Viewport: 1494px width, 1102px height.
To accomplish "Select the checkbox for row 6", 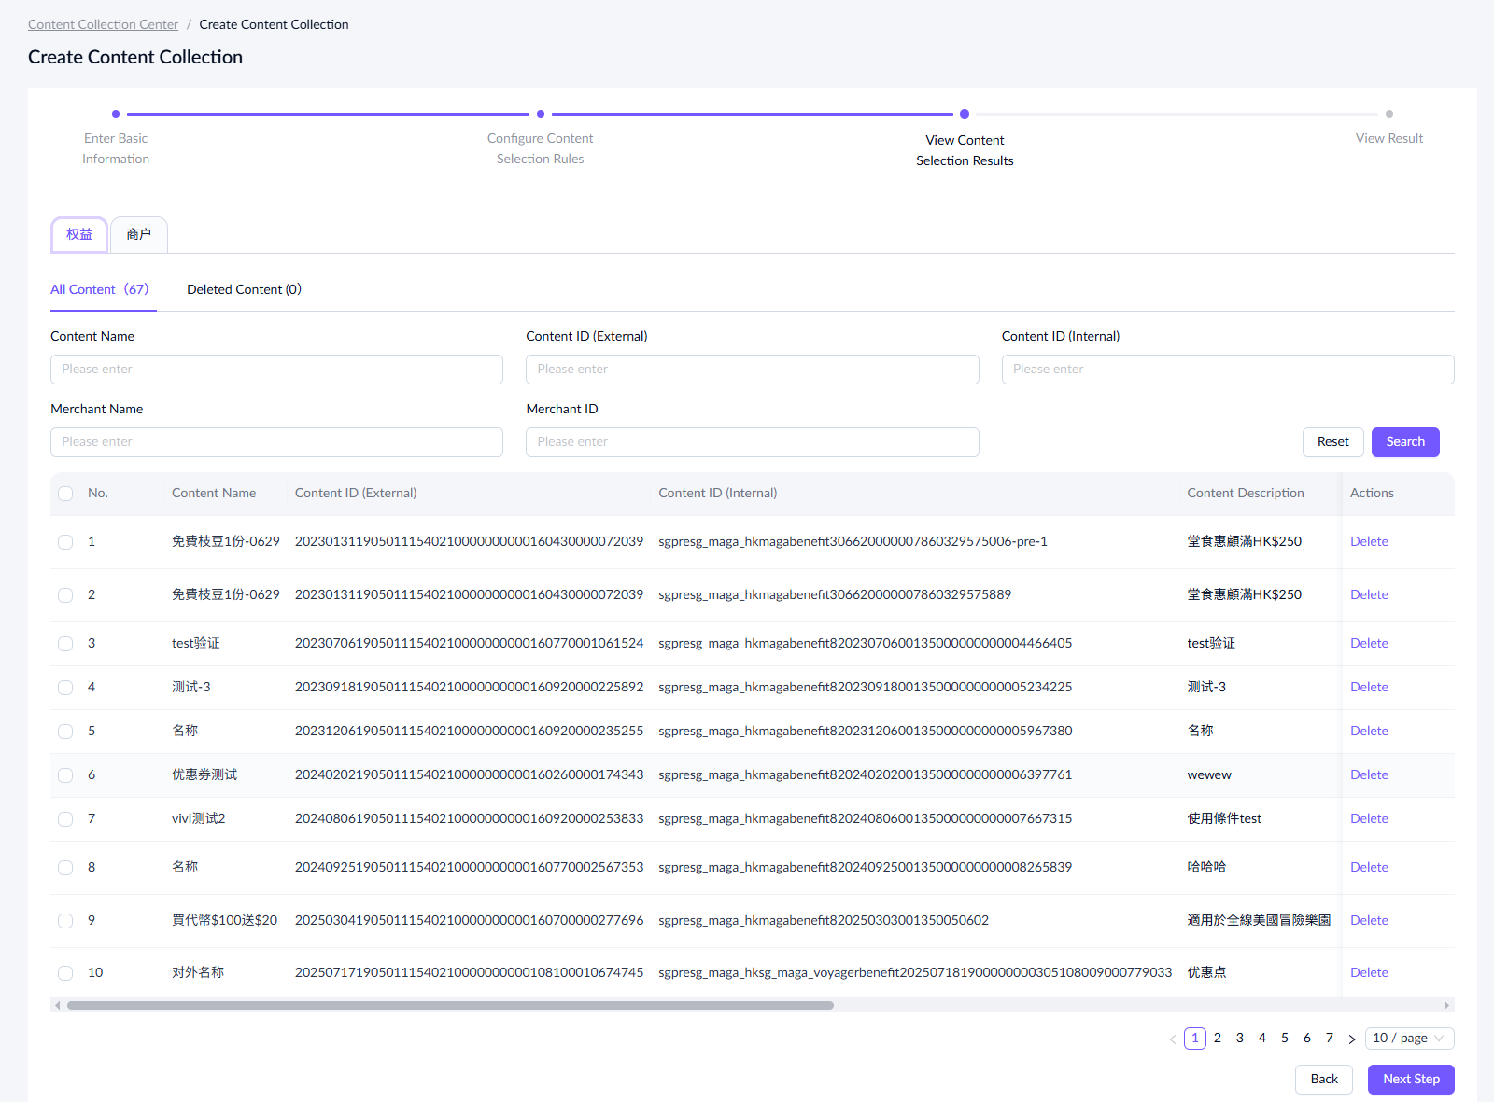I will click(x=65, y=775).
